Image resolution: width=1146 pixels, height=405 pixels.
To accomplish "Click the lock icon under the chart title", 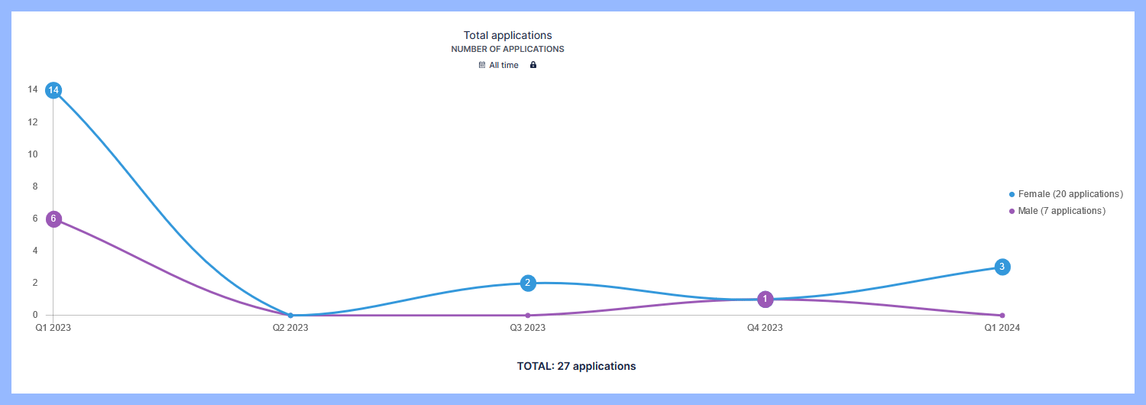I will pos(533,66).
